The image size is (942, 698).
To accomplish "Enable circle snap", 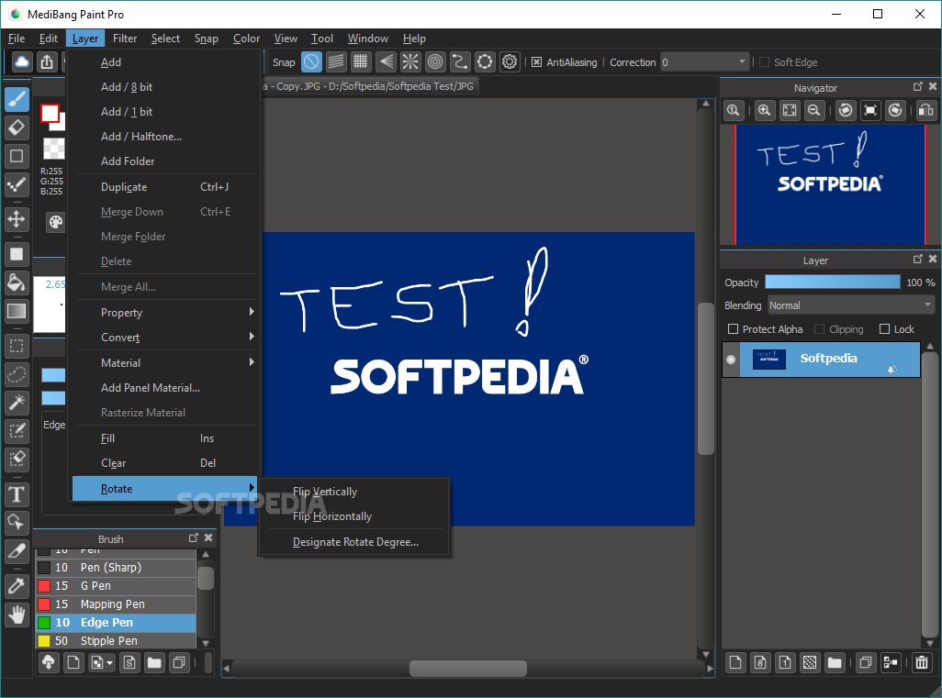I will (x=435, y=61).
